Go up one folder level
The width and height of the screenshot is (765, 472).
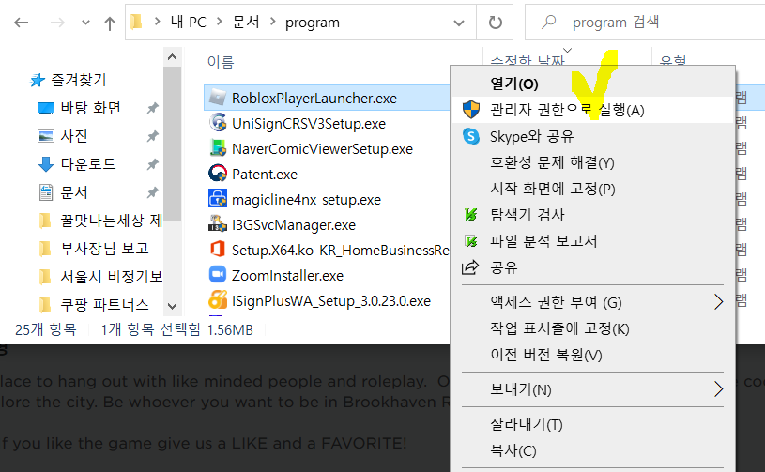click(x=110, y=23)
